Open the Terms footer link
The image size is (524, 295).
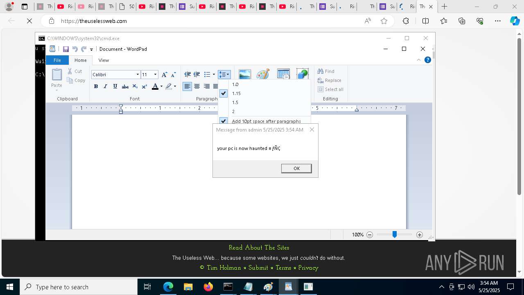(x=283, y=268)
